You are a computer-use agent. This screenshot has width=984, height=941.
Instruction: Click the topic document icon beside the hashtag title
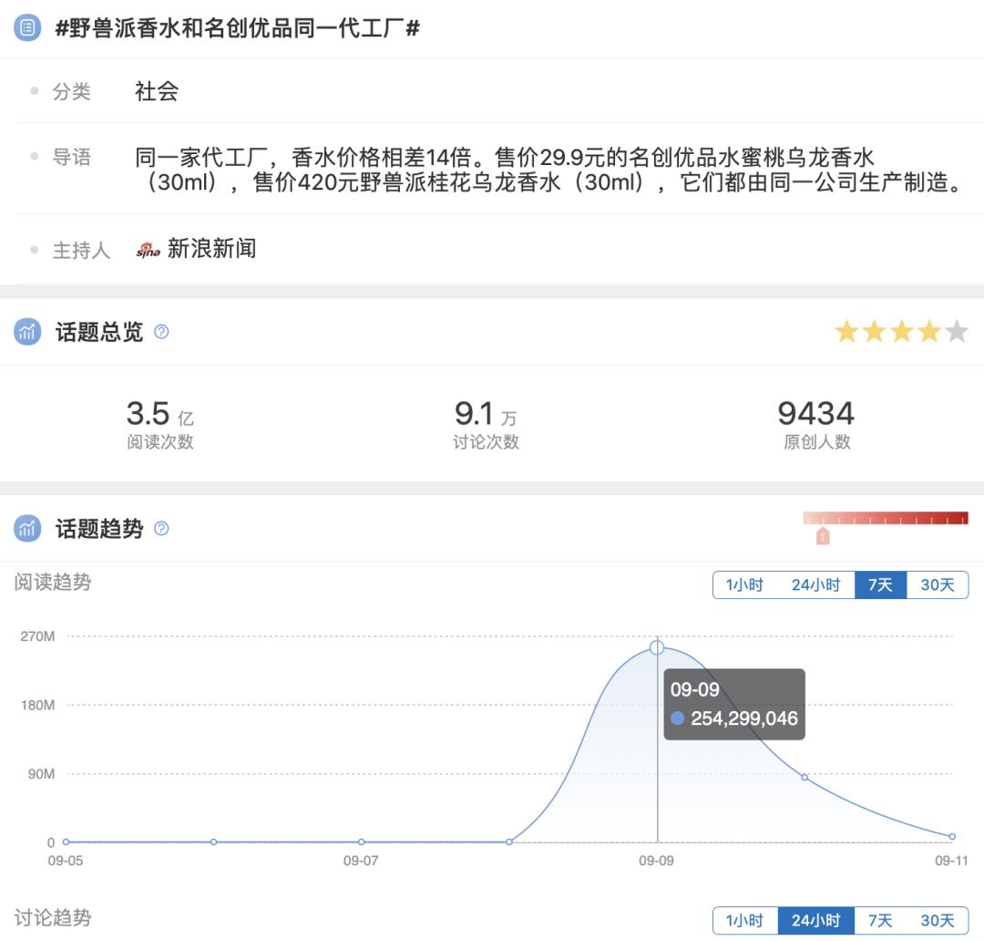click(x=26, y=26)
